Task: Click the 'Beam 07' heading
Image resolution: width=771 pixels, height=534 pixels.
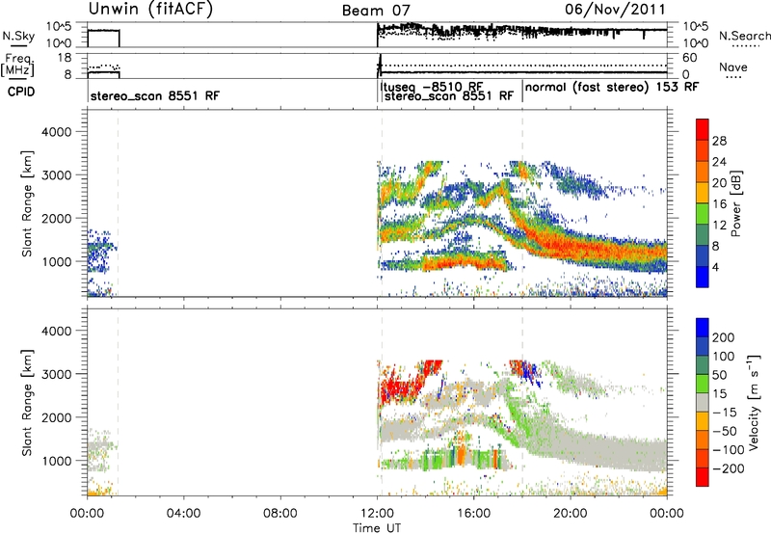Action: pos(376,11)
